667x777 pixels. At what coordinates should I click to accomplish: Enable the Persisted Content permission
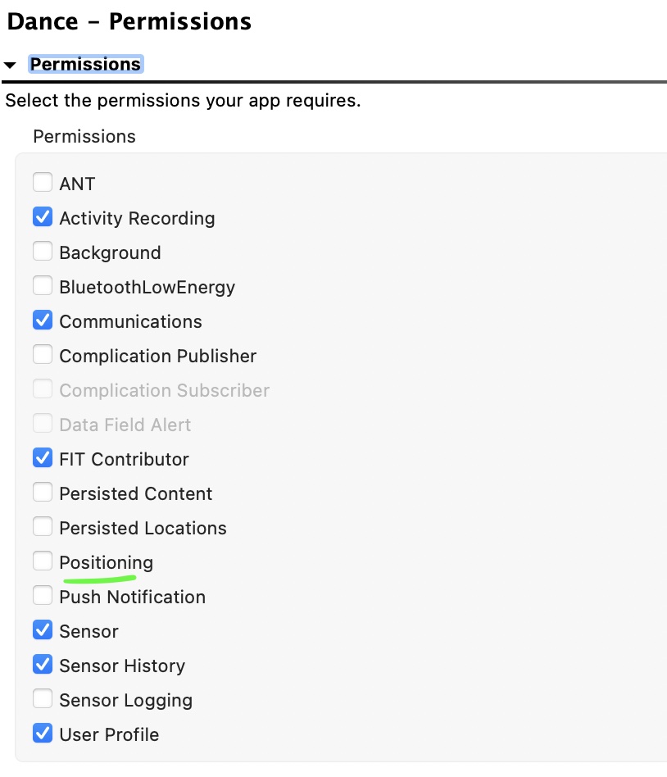[43, 493]
